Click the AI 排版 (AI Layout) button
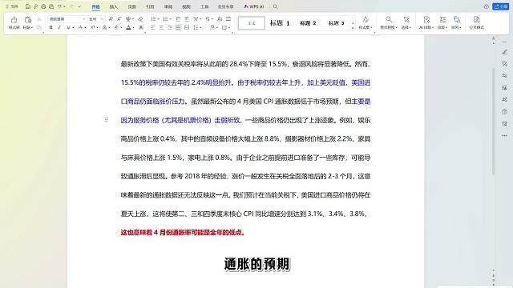 pyautogui.click(x=426, y=23)
